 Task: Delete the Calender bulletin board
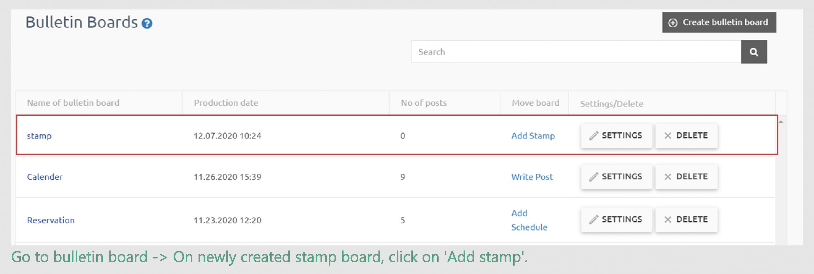click(x=686, y=177)
